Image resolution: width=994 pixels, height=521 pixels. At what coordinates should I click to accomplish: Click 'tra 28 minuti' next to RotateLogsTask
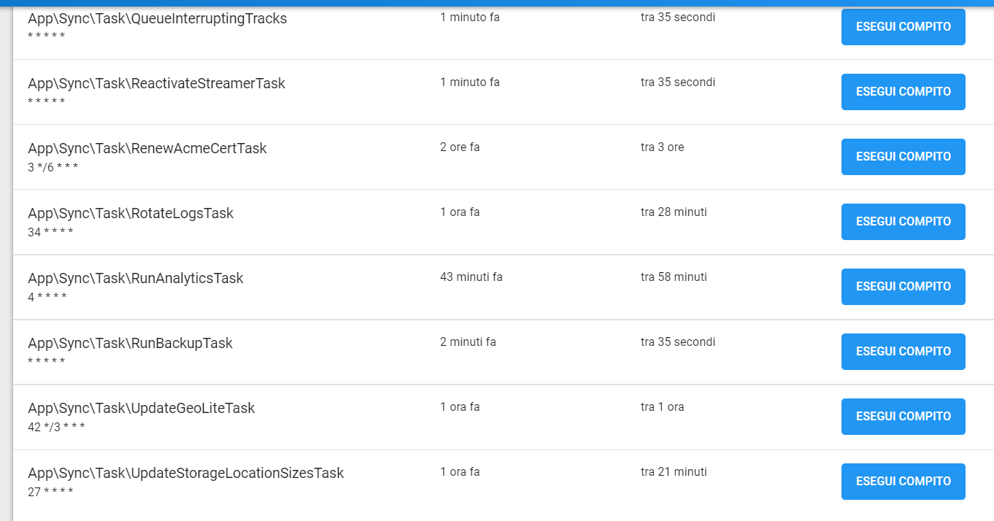[674, 212]
